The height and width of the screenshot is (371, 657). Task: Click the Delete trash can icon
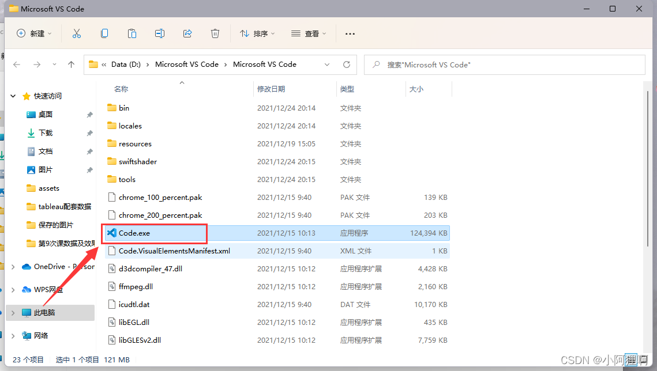215,33
